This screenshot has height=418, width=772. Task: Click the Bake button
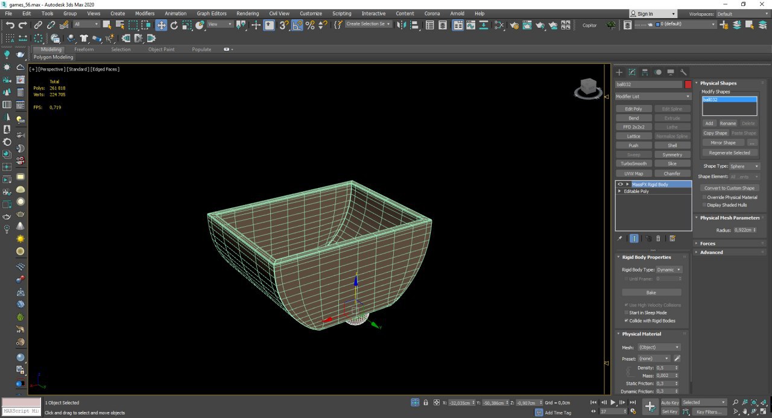(651, 293)
